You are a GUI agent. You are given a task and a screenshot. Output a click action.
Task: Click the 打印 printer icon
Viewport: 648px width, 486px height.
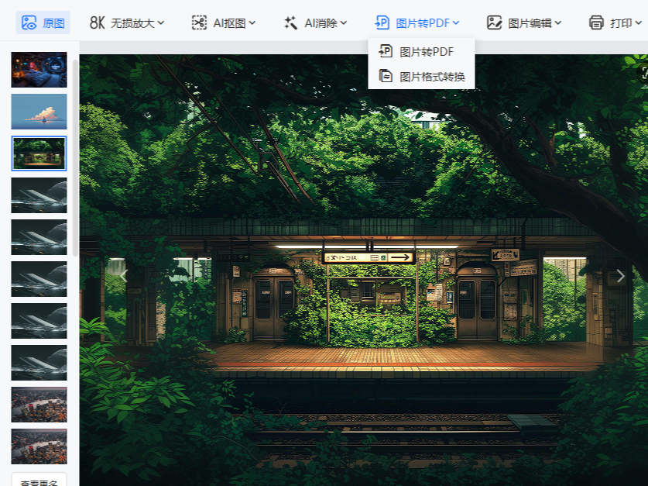click(x=596, y=22)
